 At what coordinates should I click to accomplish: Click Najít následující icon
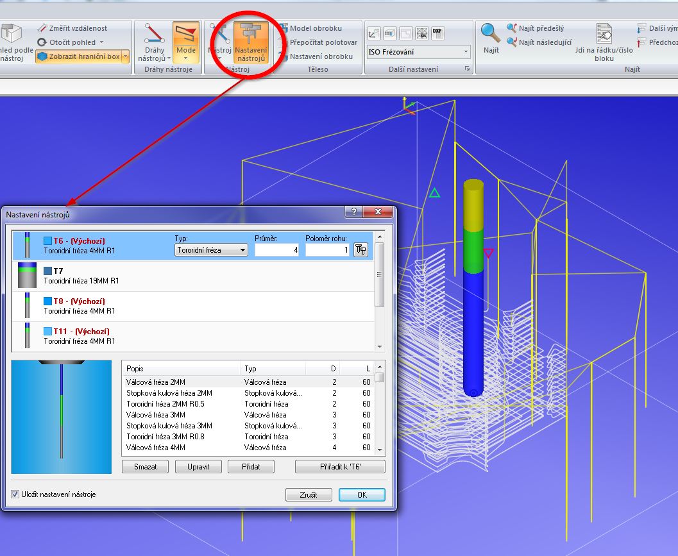[x=512, y=42]
